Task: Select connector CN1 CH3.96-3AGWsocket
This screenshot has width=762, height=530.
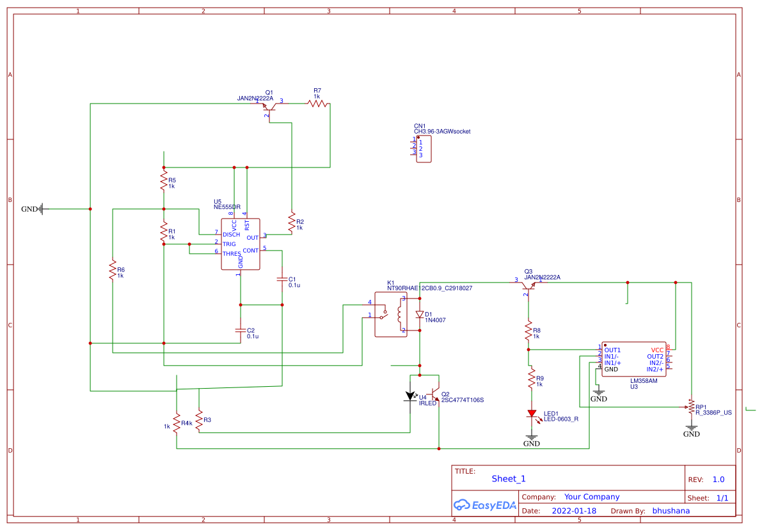Action: 424,149
